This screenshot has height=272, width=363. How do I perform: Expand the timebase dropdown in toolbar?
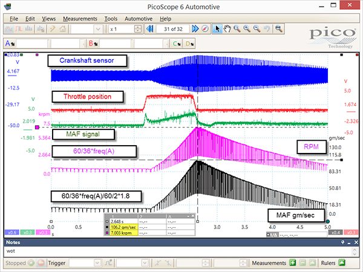tap(98, 29)
